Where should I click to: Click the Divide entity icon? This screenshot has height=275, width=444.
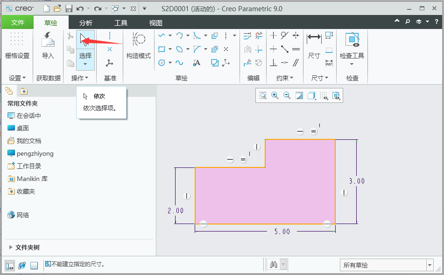click(x=247, y=63)
